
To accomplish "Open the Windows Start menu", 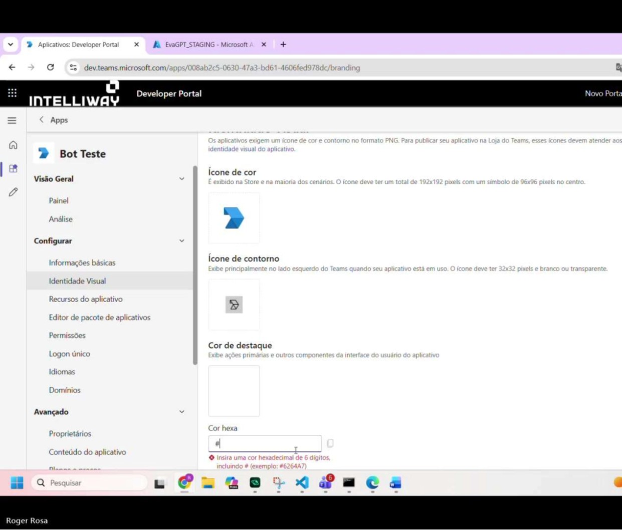I will [17, 482].
